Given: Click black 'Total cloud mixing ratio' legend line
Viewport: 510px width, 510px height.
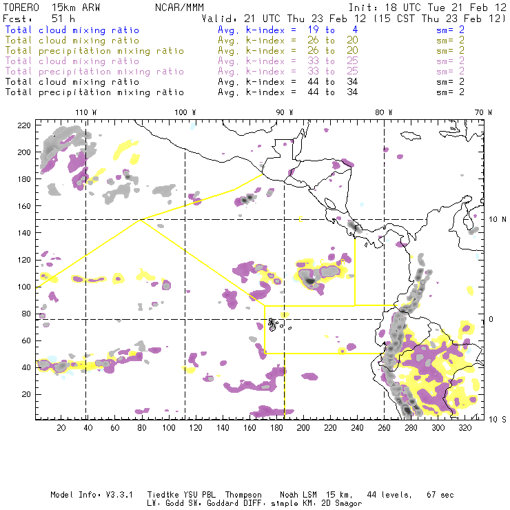Looking at the screenshot, I should point(72,81).
